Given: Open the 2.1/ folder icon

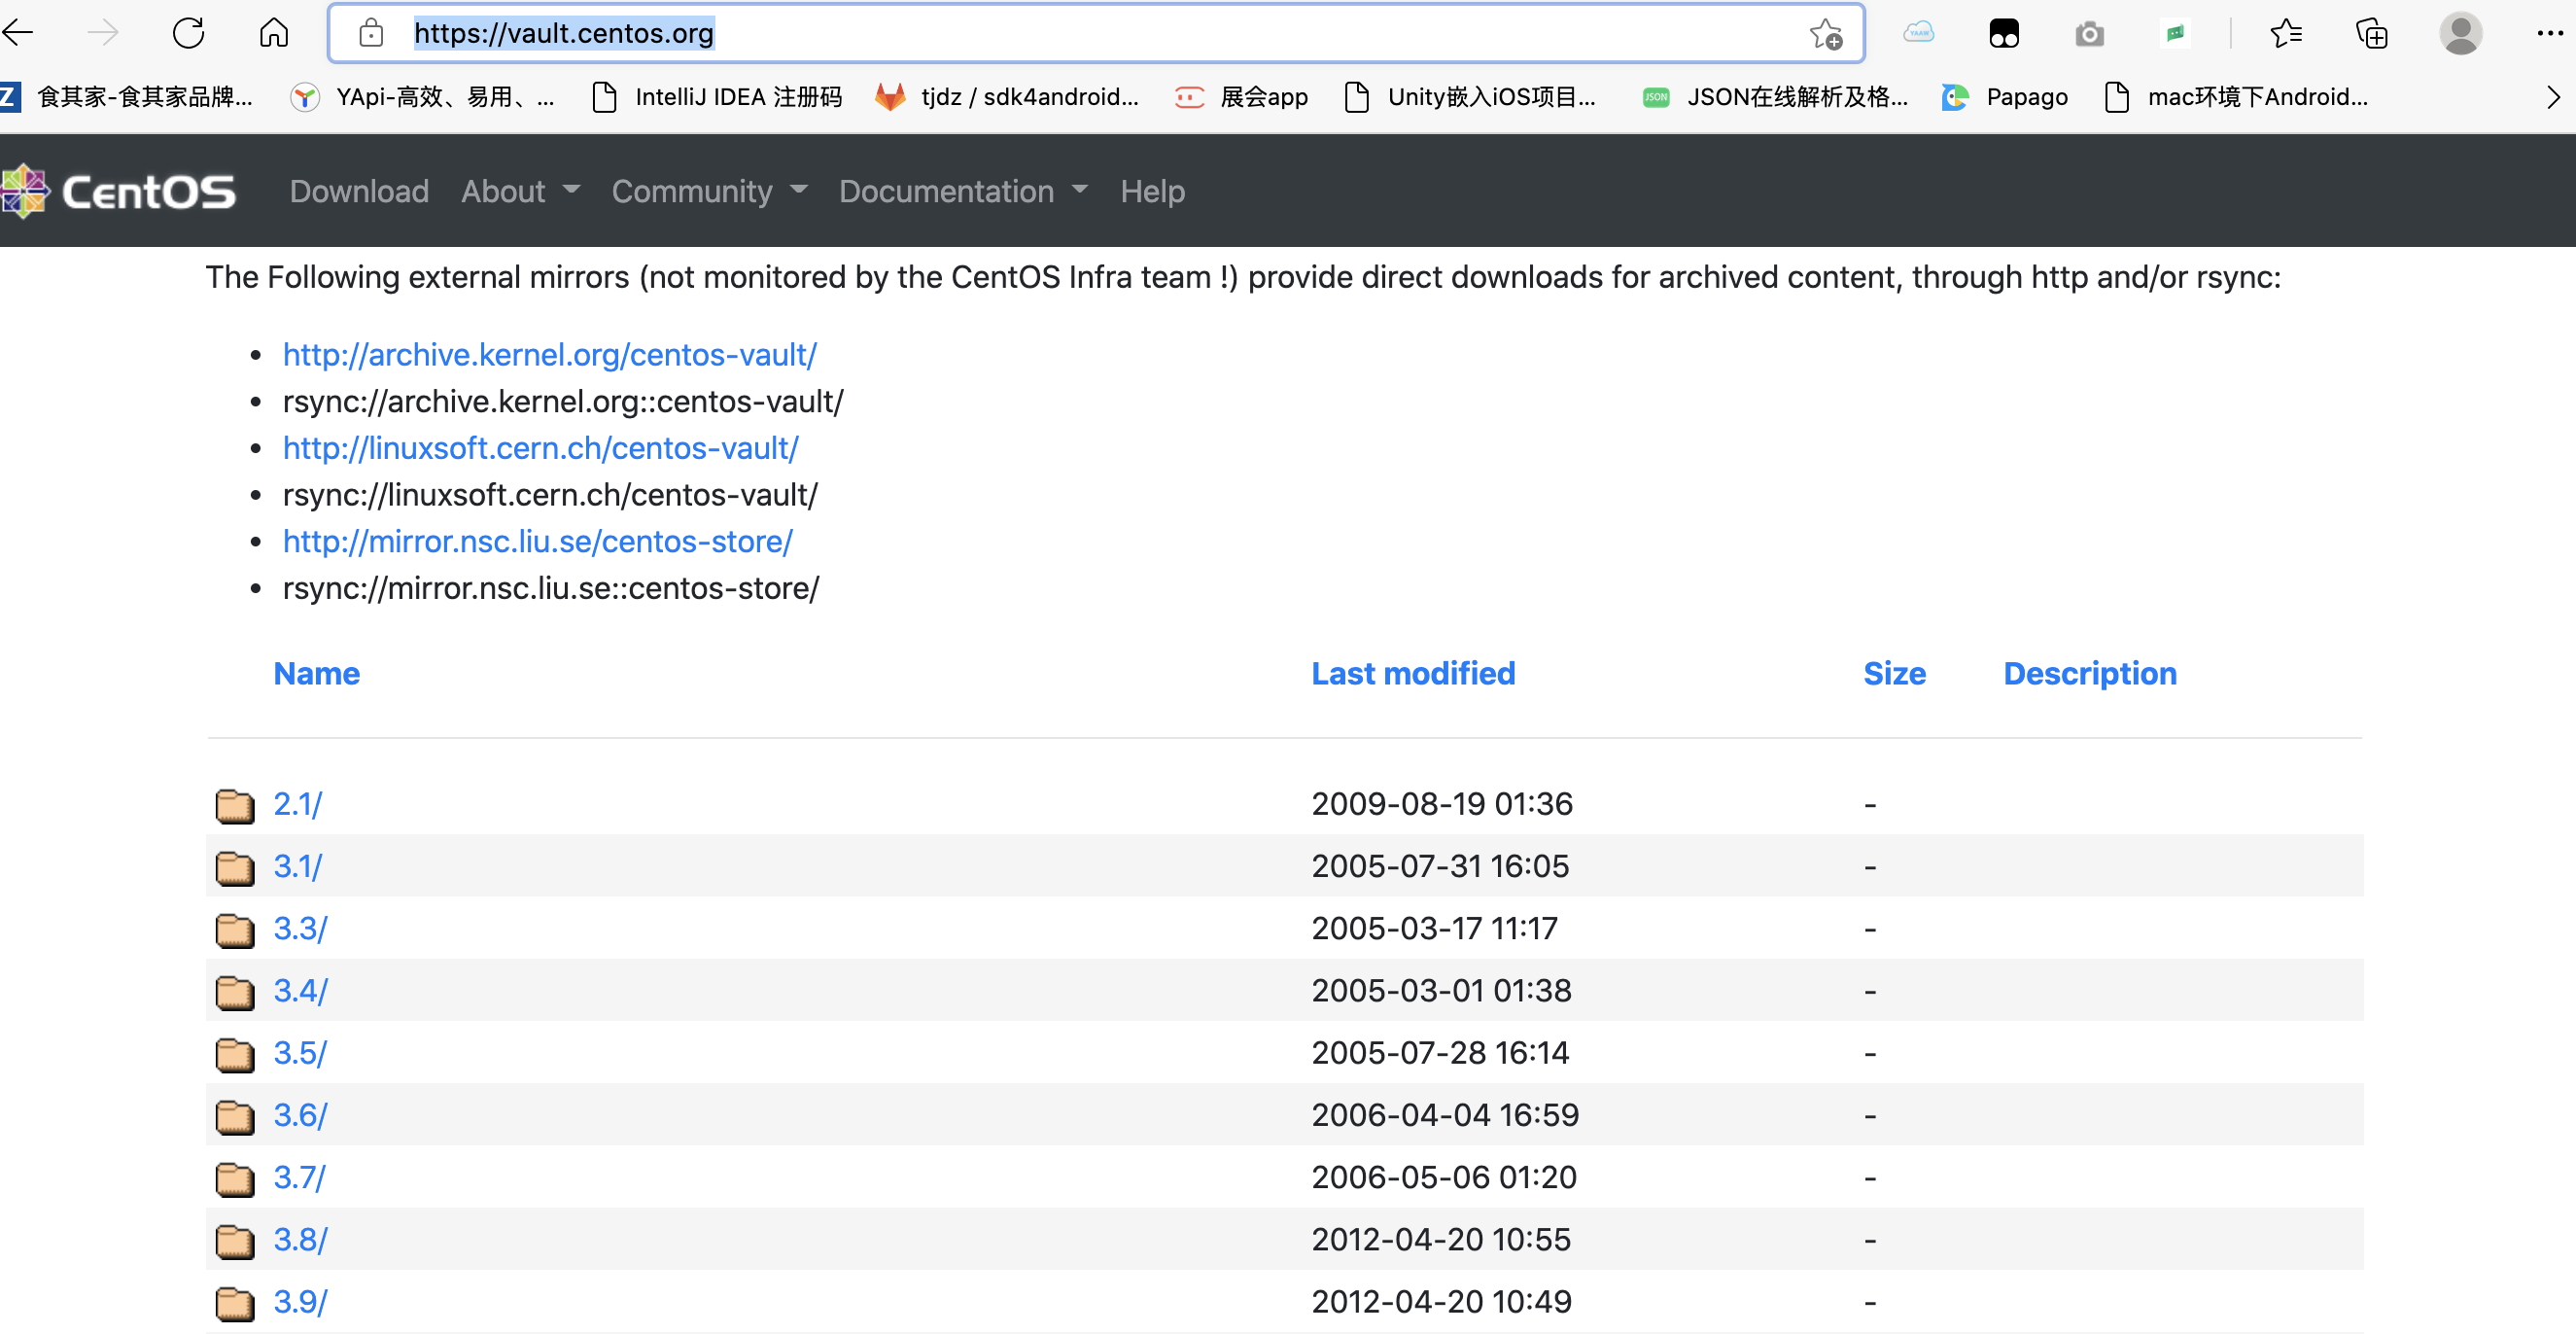Looking at the screenshot, I should coord(234,805).
